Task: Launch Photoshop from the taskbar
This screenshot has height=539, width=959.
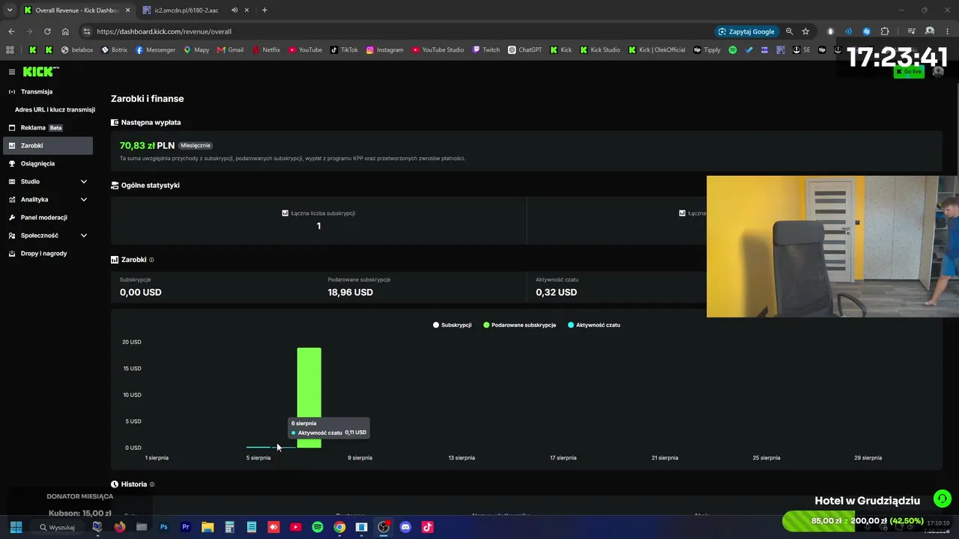Action: [x=163, y=527]
